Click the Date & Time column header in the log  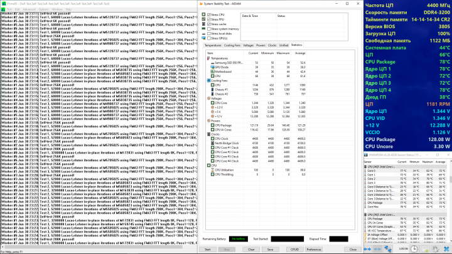[258, 16]
